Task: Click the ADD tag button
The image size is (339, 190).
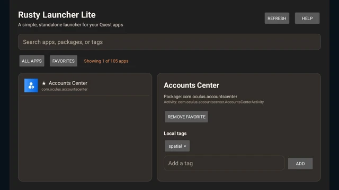Action: tap(300, 164)
